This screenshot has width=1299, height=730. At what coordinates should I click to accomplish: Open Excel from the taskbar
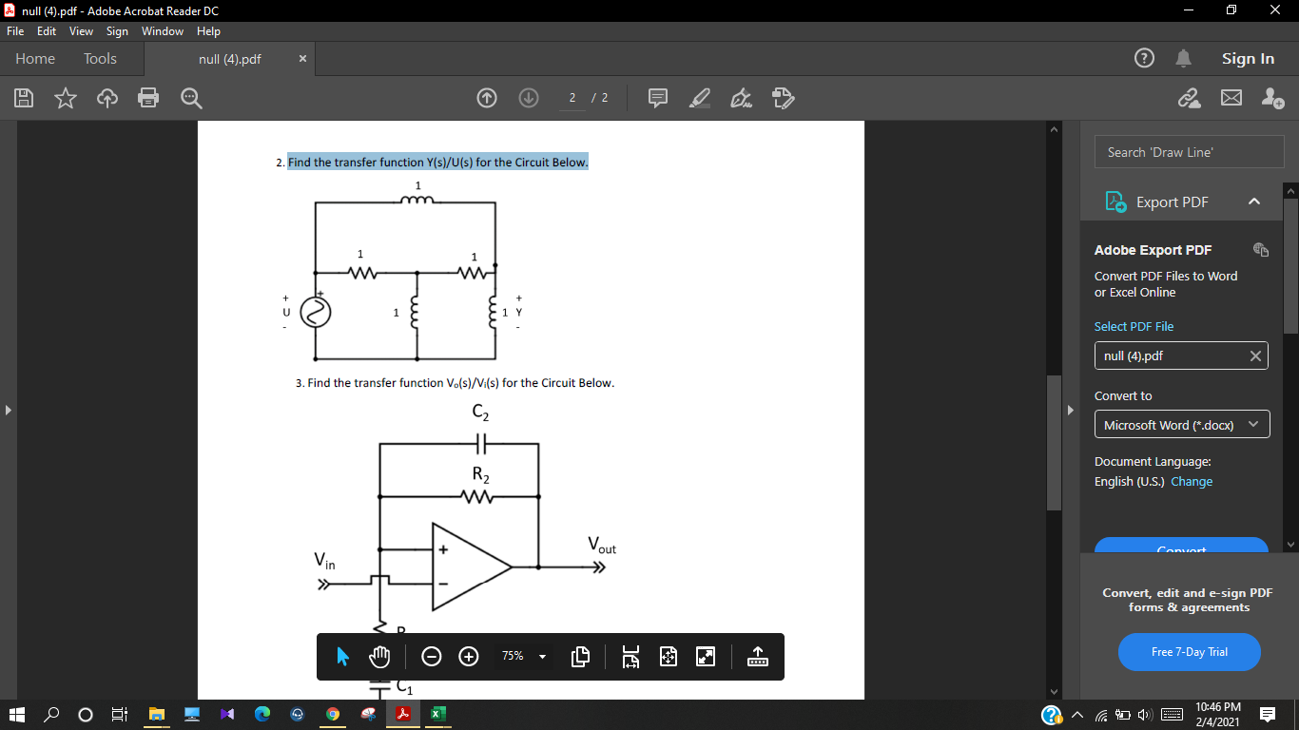436,714
